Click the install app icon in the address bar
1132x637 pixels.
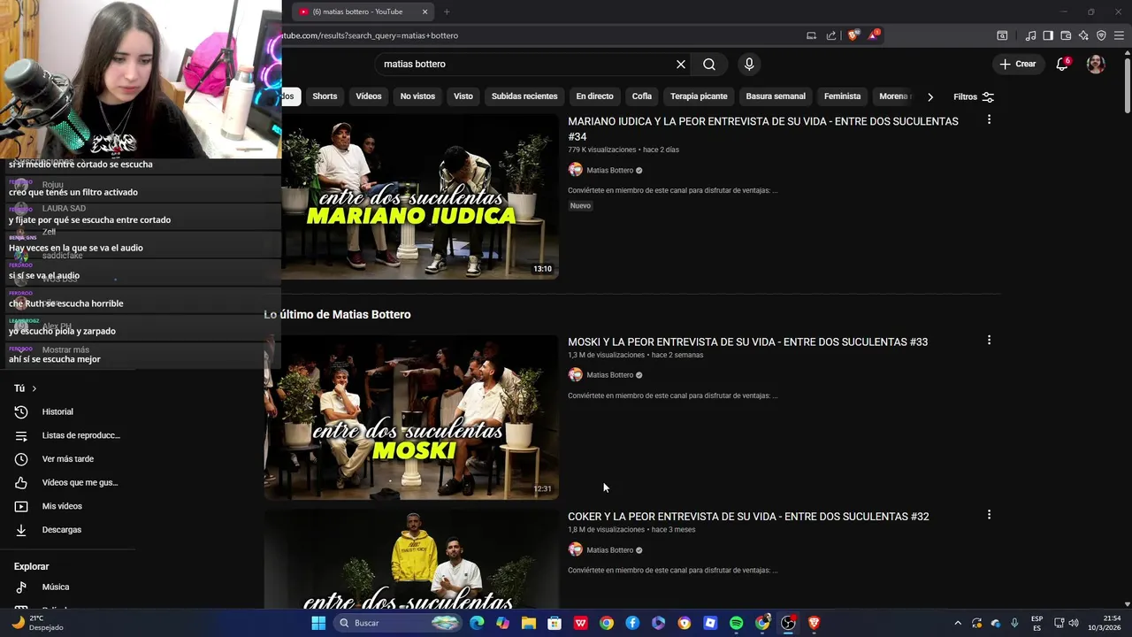tap(811, 35)
